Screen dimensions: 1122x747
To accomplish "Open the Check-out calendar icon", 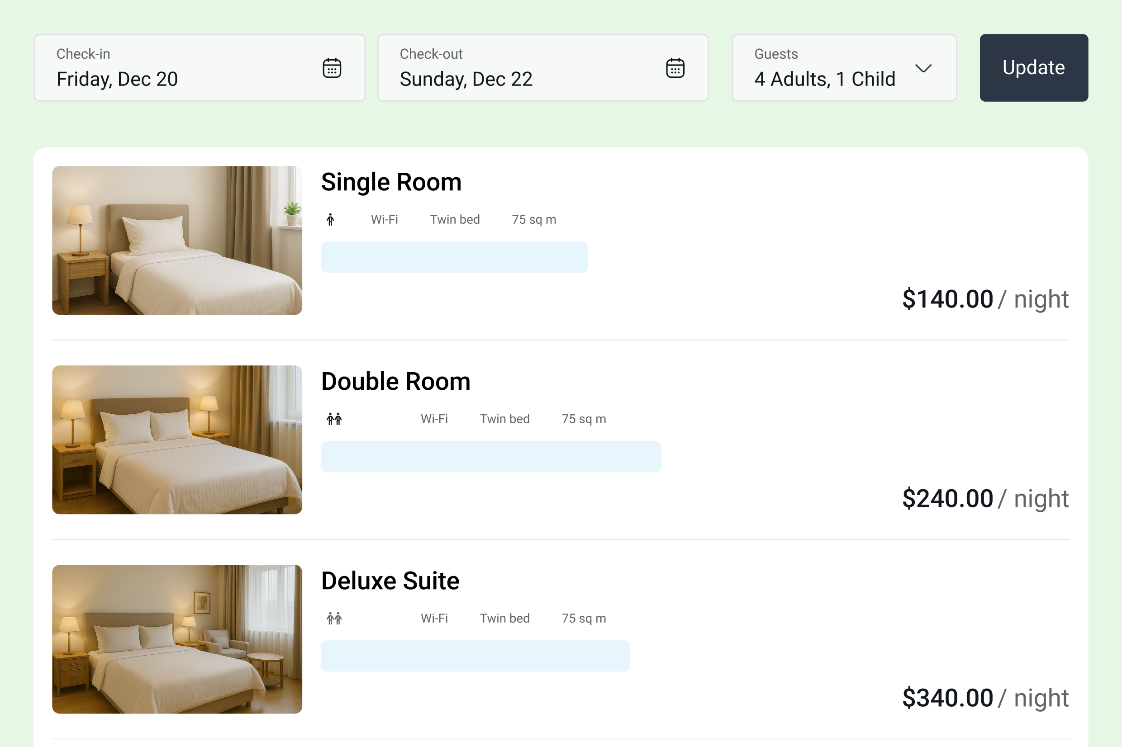I will tap(675, 68).
